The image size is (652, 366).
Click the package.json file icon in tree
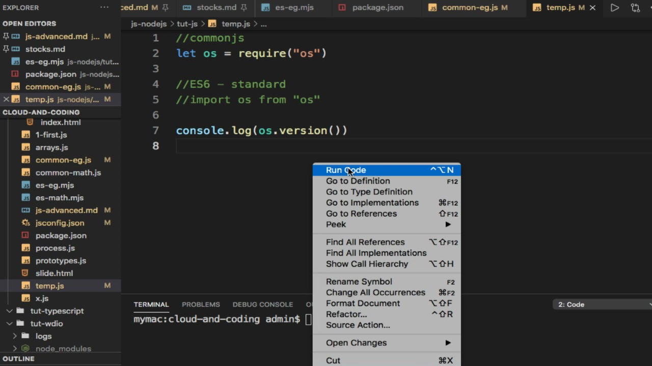tap(26, 235)
